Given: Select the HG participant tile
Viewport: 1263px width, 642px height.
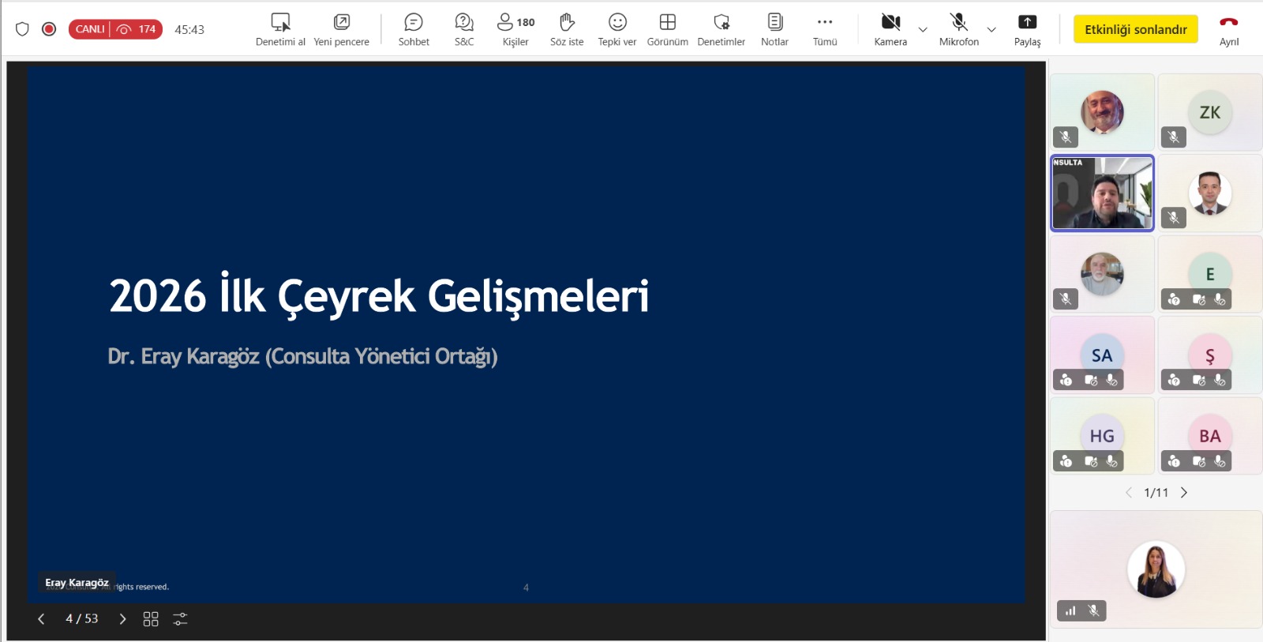Looking at the screenshot, I should [x=1102, y=436].
